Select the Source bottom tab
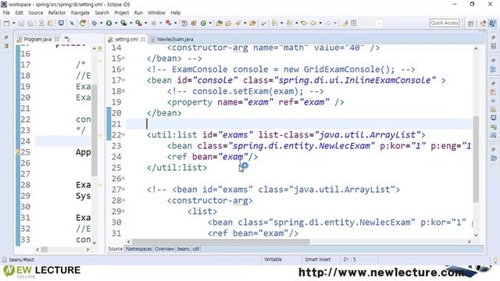Viewport: 500px width, 281px height. (x=115, y=249)
